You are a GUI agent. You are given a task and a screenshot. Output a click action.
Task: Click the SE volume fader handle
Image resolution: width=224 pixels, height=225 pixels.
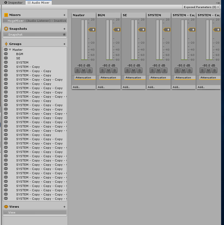point(142,30)
